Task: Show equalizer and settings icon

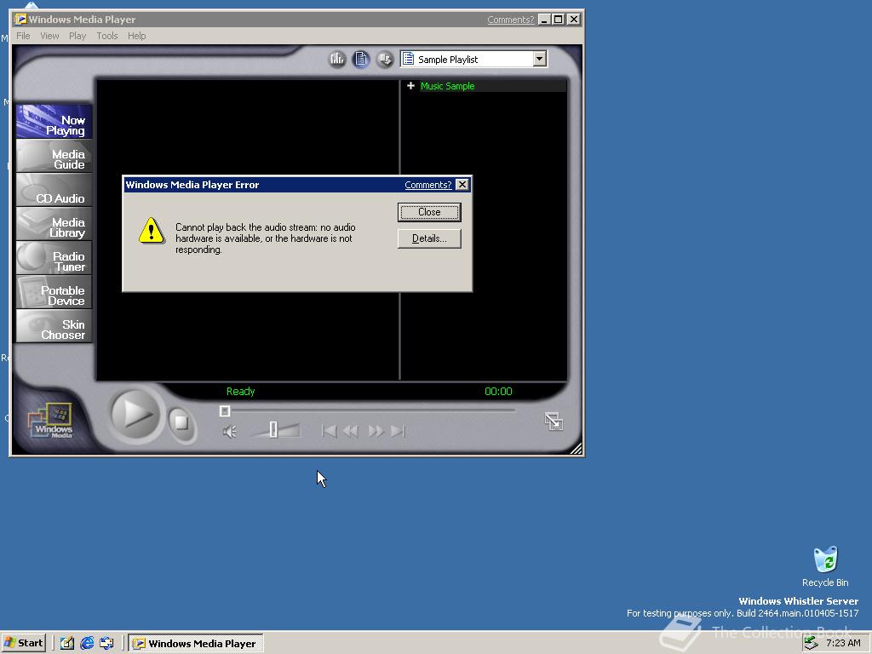Action: click(337, 59)
